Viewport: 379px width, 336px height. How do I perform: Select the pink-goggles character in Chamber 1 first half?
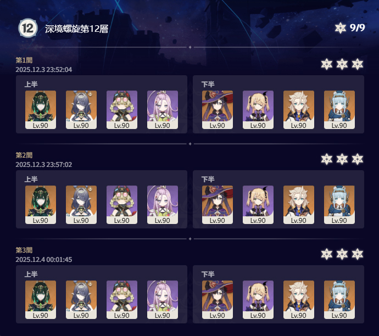122,110
